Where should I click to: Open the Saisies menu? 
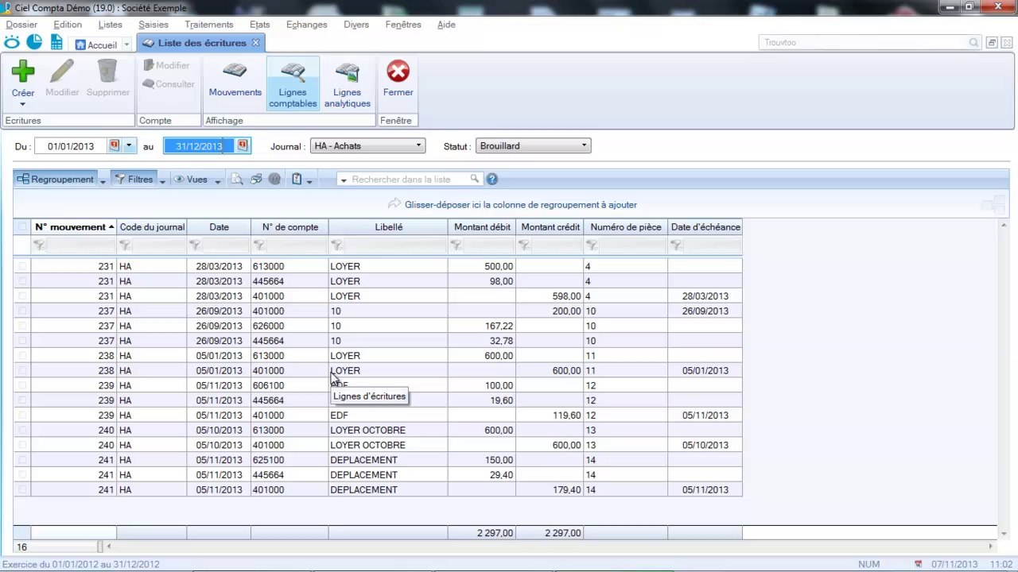[x=153, y=25]
